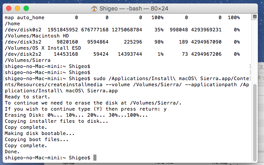The width and height of the screenshot is (264, 165).
Task: Click the value '14393744'
Action: [130, 54]
